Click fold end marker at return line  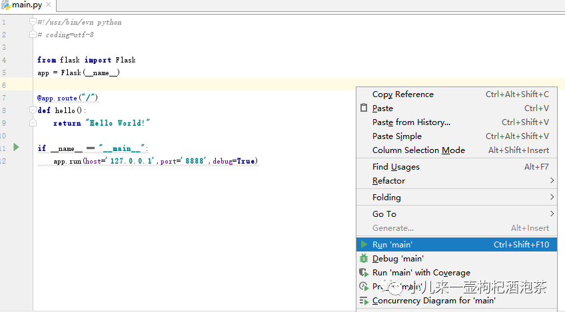(33, 123)
